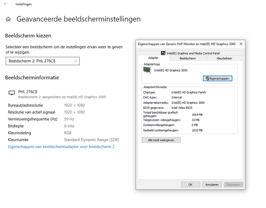
Task: Click the Bureaubladresolutie 1920 × 1080 value
Action: point(74,105)
